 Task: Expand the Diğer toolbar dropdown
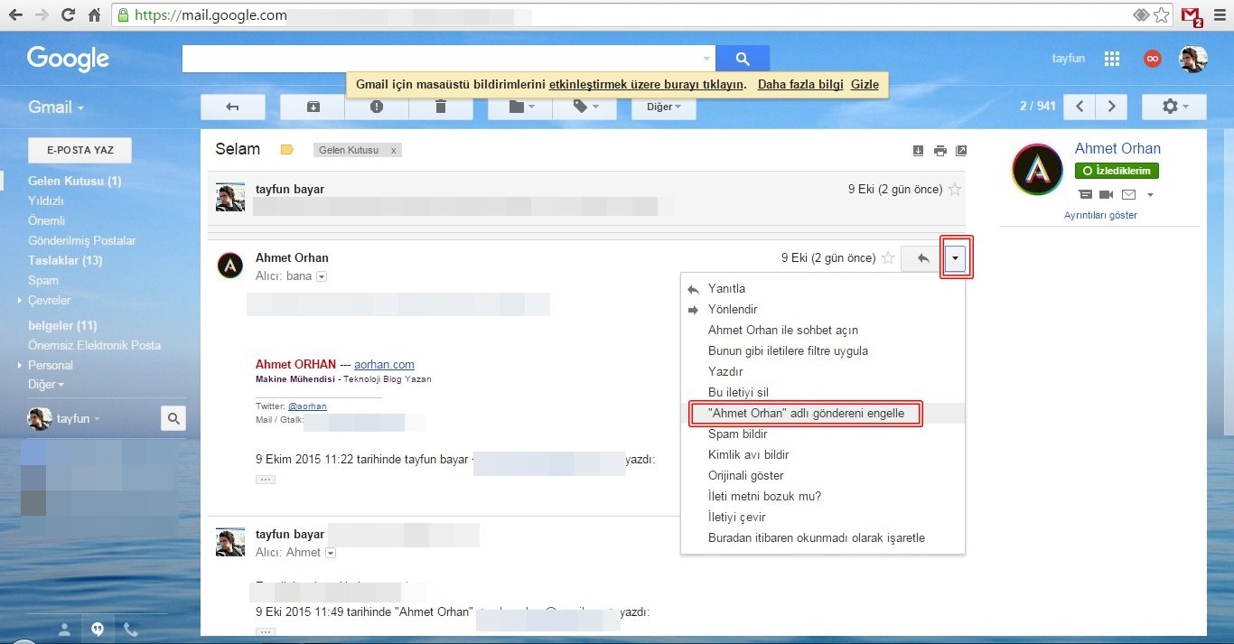[663, 107]
